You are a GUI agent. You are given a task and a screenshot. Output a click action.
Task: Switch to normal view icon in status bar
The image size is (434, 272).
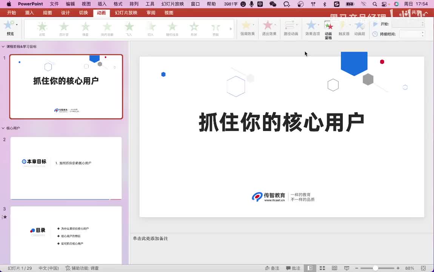[x=310, y=268]
